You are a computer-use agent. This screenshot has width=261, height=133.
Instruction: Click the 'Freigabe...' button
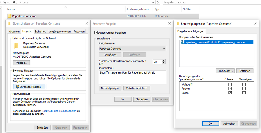coord(21,63)
